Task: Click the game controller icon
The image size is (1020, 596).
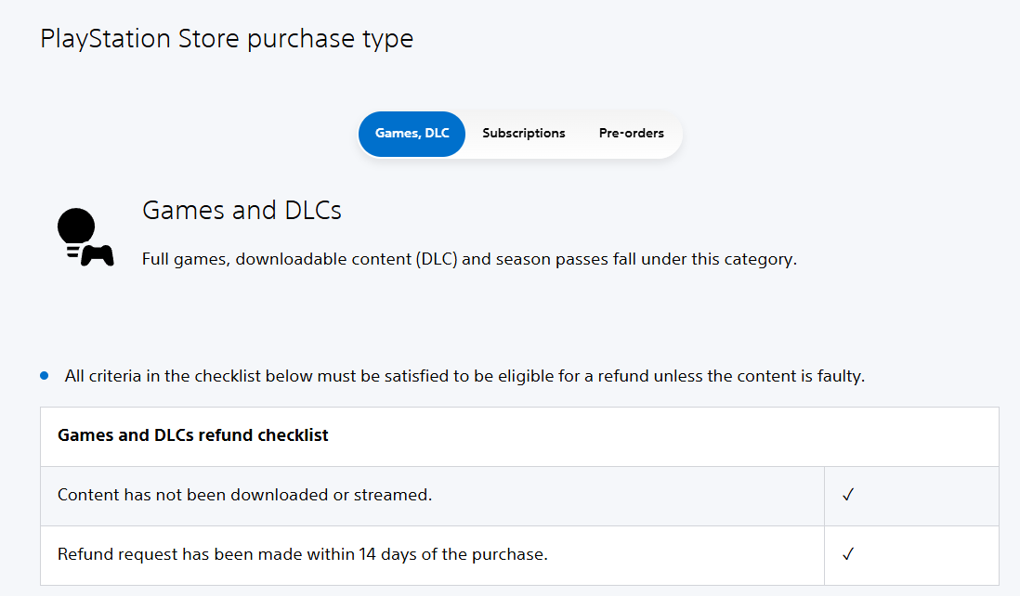Action: (x=98, y=254)
